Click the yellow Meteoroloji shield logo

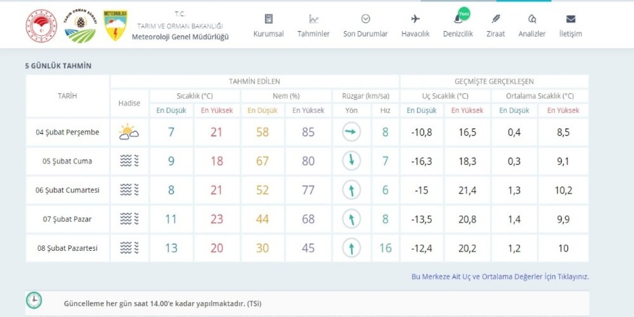tap(115, 25)
